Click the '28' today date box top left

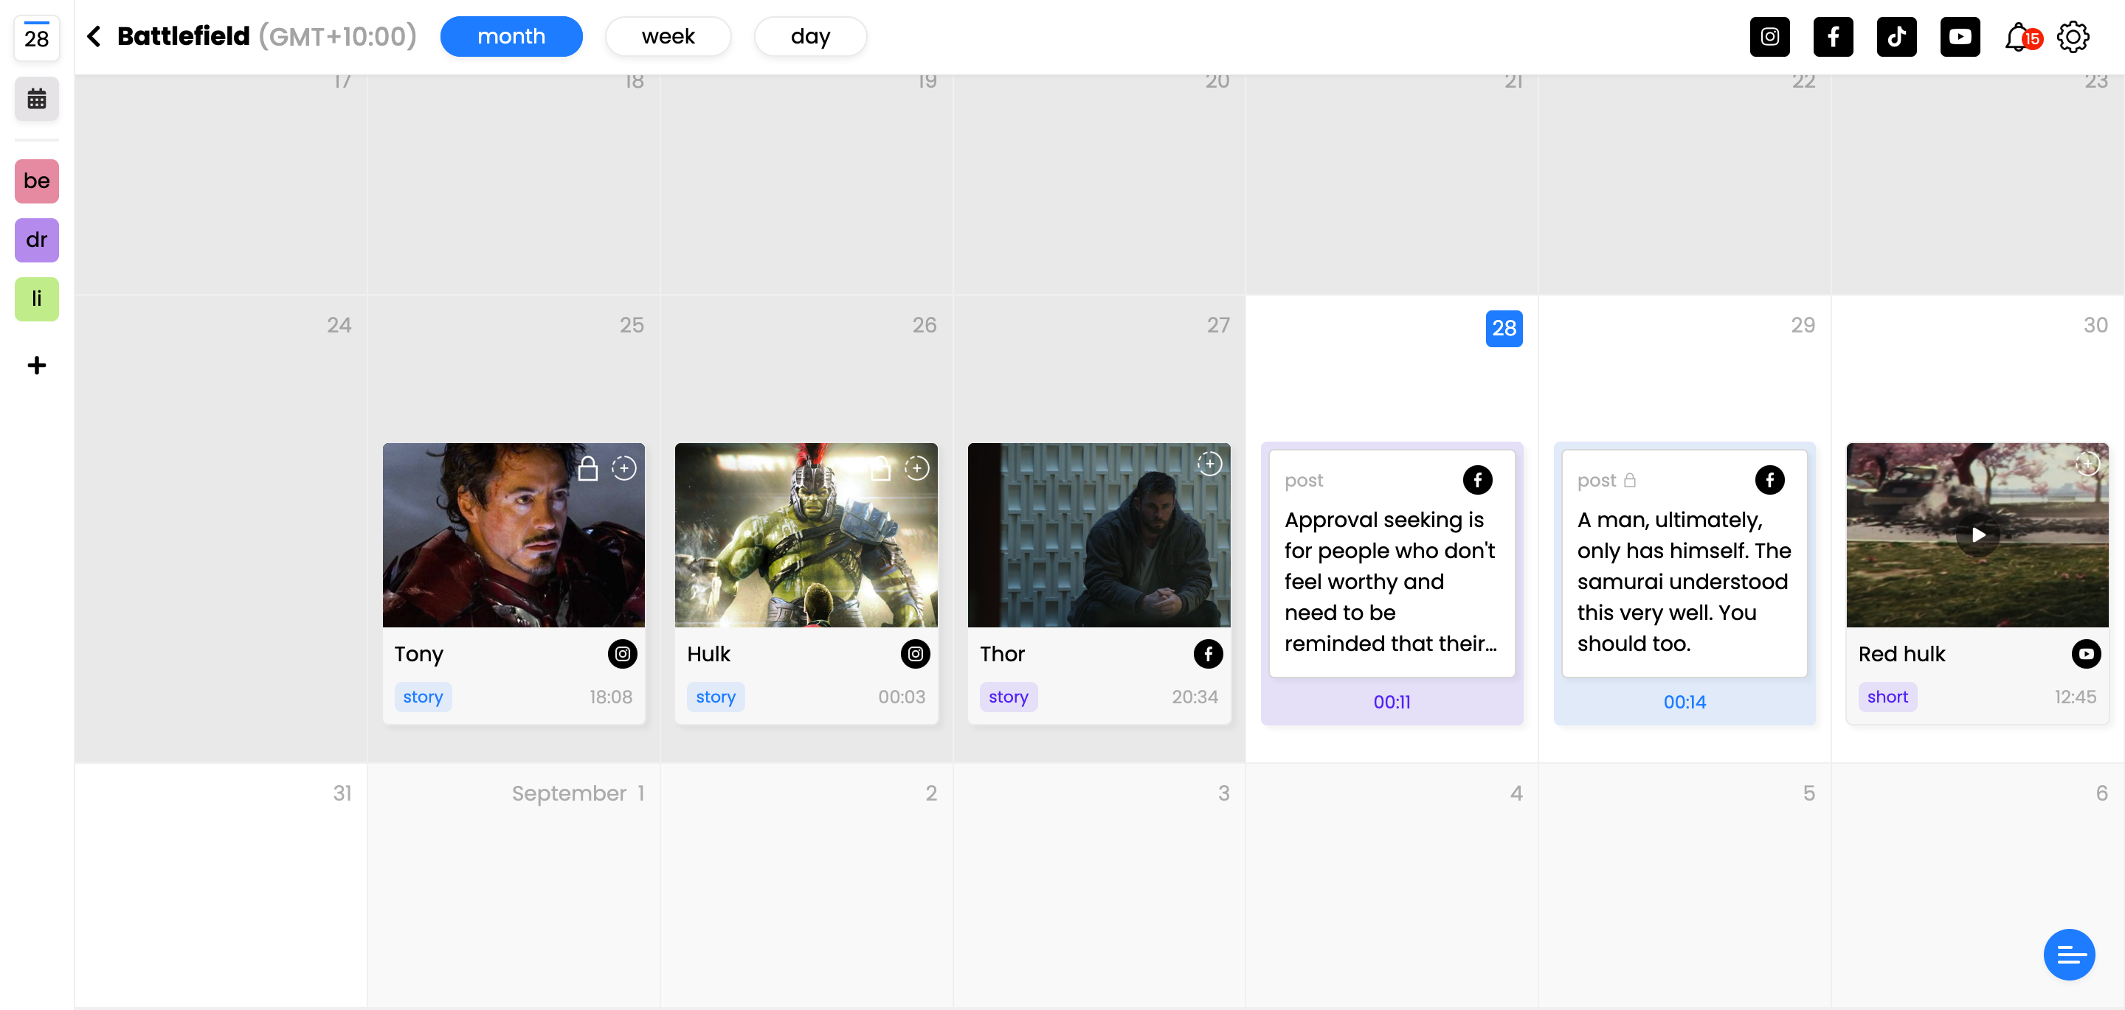point(36,38)
